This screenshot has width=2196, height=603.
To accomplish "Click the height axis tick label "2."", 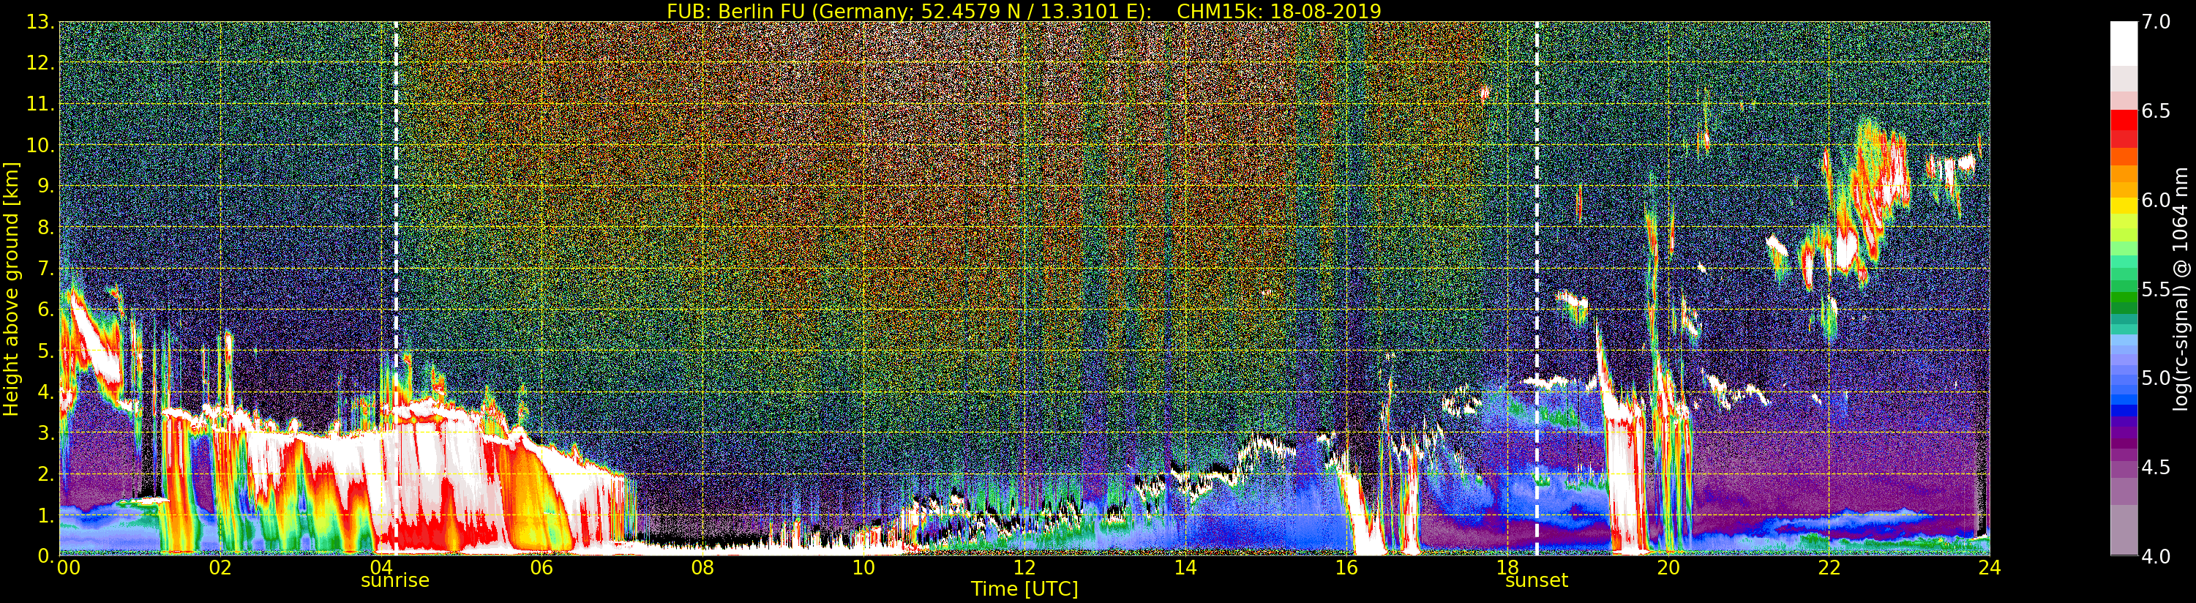I will tap(46, 474).
